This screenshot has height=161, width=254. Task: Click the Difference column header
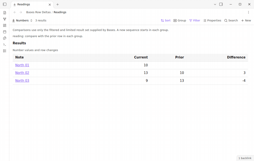pyautogui.click(x=236, y=57)
